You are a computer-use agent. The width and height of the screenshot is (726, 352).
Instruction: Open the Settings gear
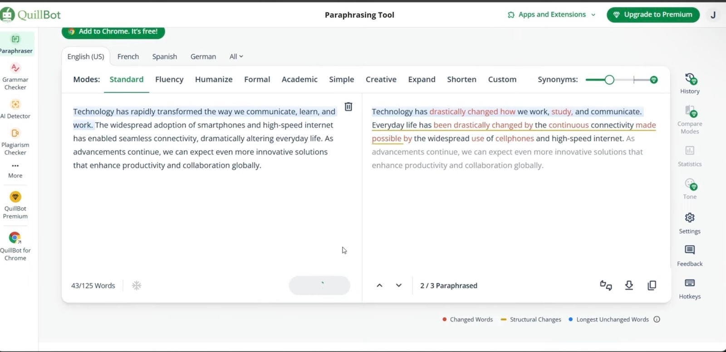(690, 223)
